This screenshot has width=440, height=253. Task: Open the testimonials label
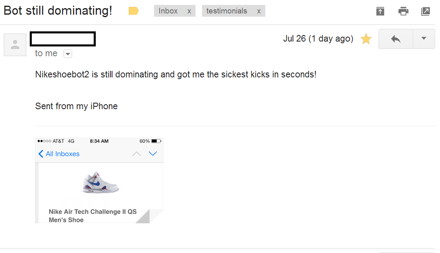coord(227,11)
